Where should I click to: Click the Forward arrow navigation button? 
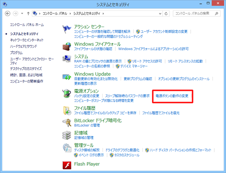(x=15, y=14)
